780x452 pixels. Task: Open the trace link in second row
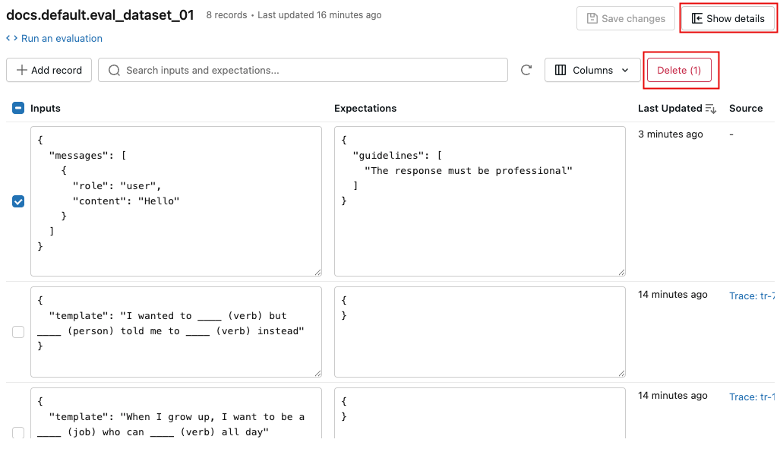[751, 296]
